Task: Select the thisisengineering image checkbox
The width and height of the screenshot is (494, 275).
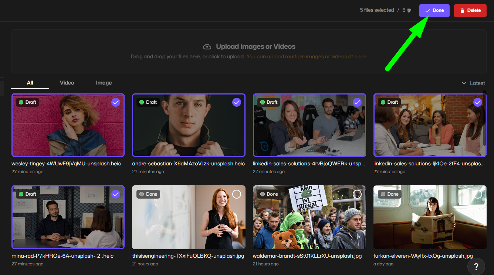Action: (237, 194)
